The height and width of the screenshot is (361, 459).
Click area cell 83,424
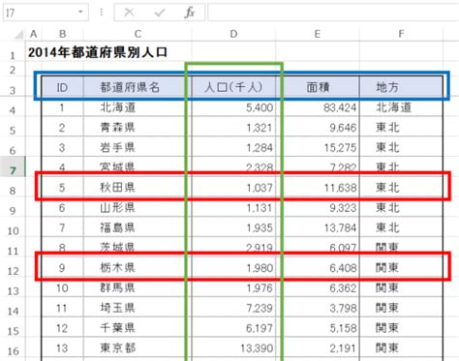tap(318, 107)
